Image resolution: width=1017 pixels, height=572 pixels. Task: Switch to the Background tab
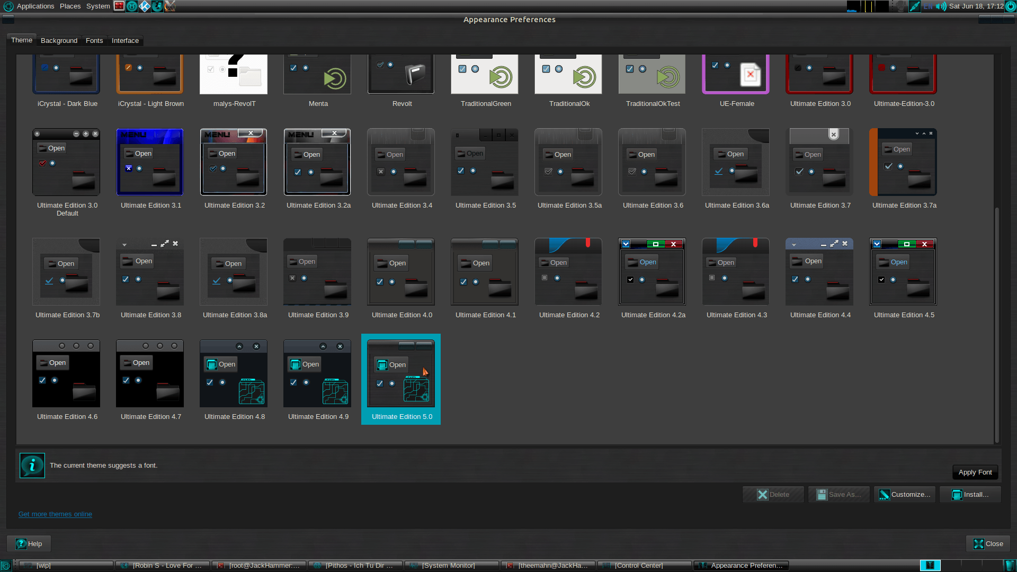pos(59,40)
